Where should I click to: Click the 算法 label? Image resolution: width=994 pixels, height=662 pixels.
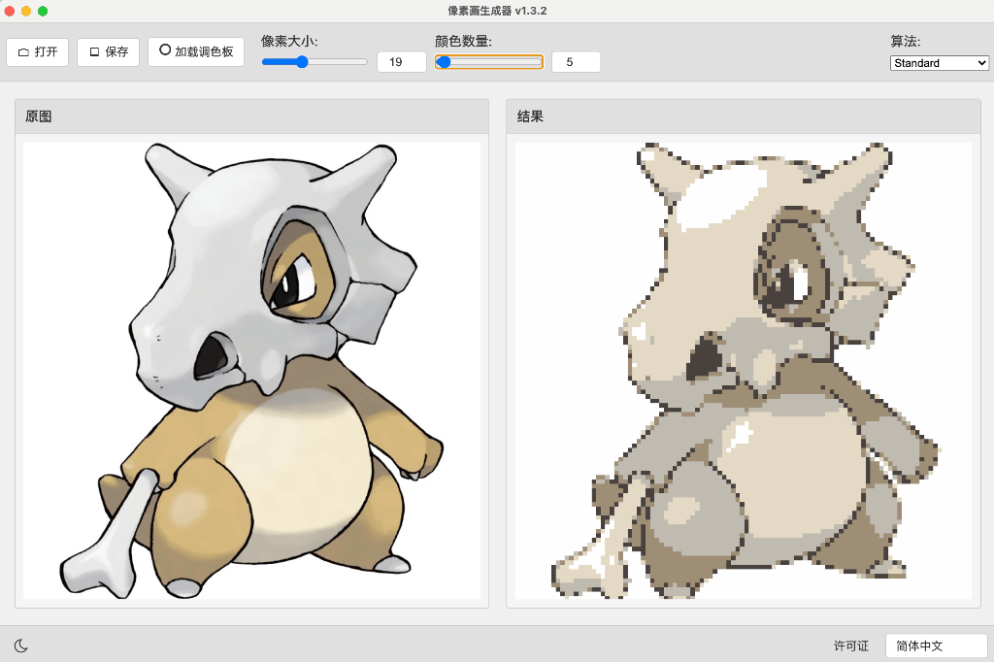coord(906,41)
